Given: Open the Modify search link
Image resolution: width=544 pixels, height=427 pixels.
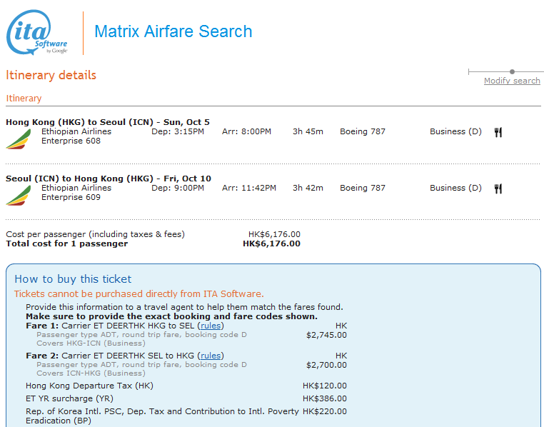Looking at the screenshot, I should point(512,81).
